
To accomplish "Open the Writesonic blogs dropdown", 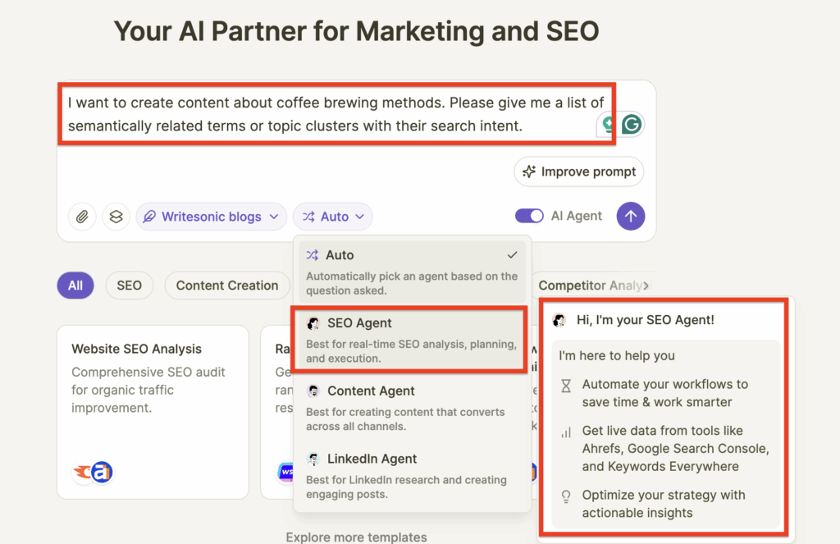I will [211, 217].
